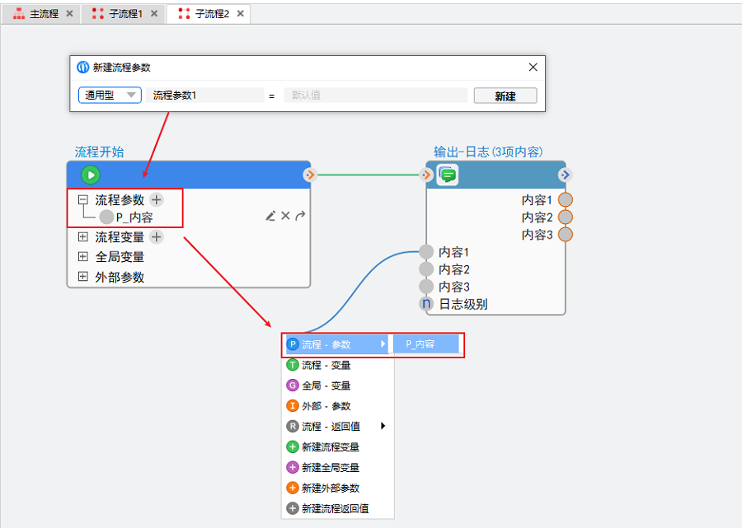Select 新建全局变量 from context menu
Viewport: 742px width, 528px height.
point(330,467)
